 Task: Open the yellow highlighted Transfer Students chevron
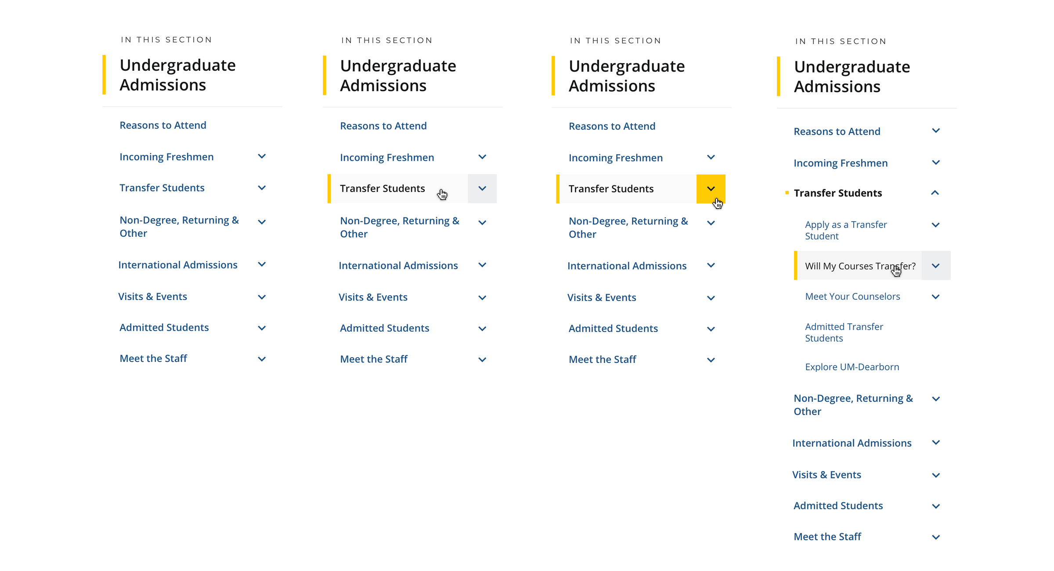point(711,189)
